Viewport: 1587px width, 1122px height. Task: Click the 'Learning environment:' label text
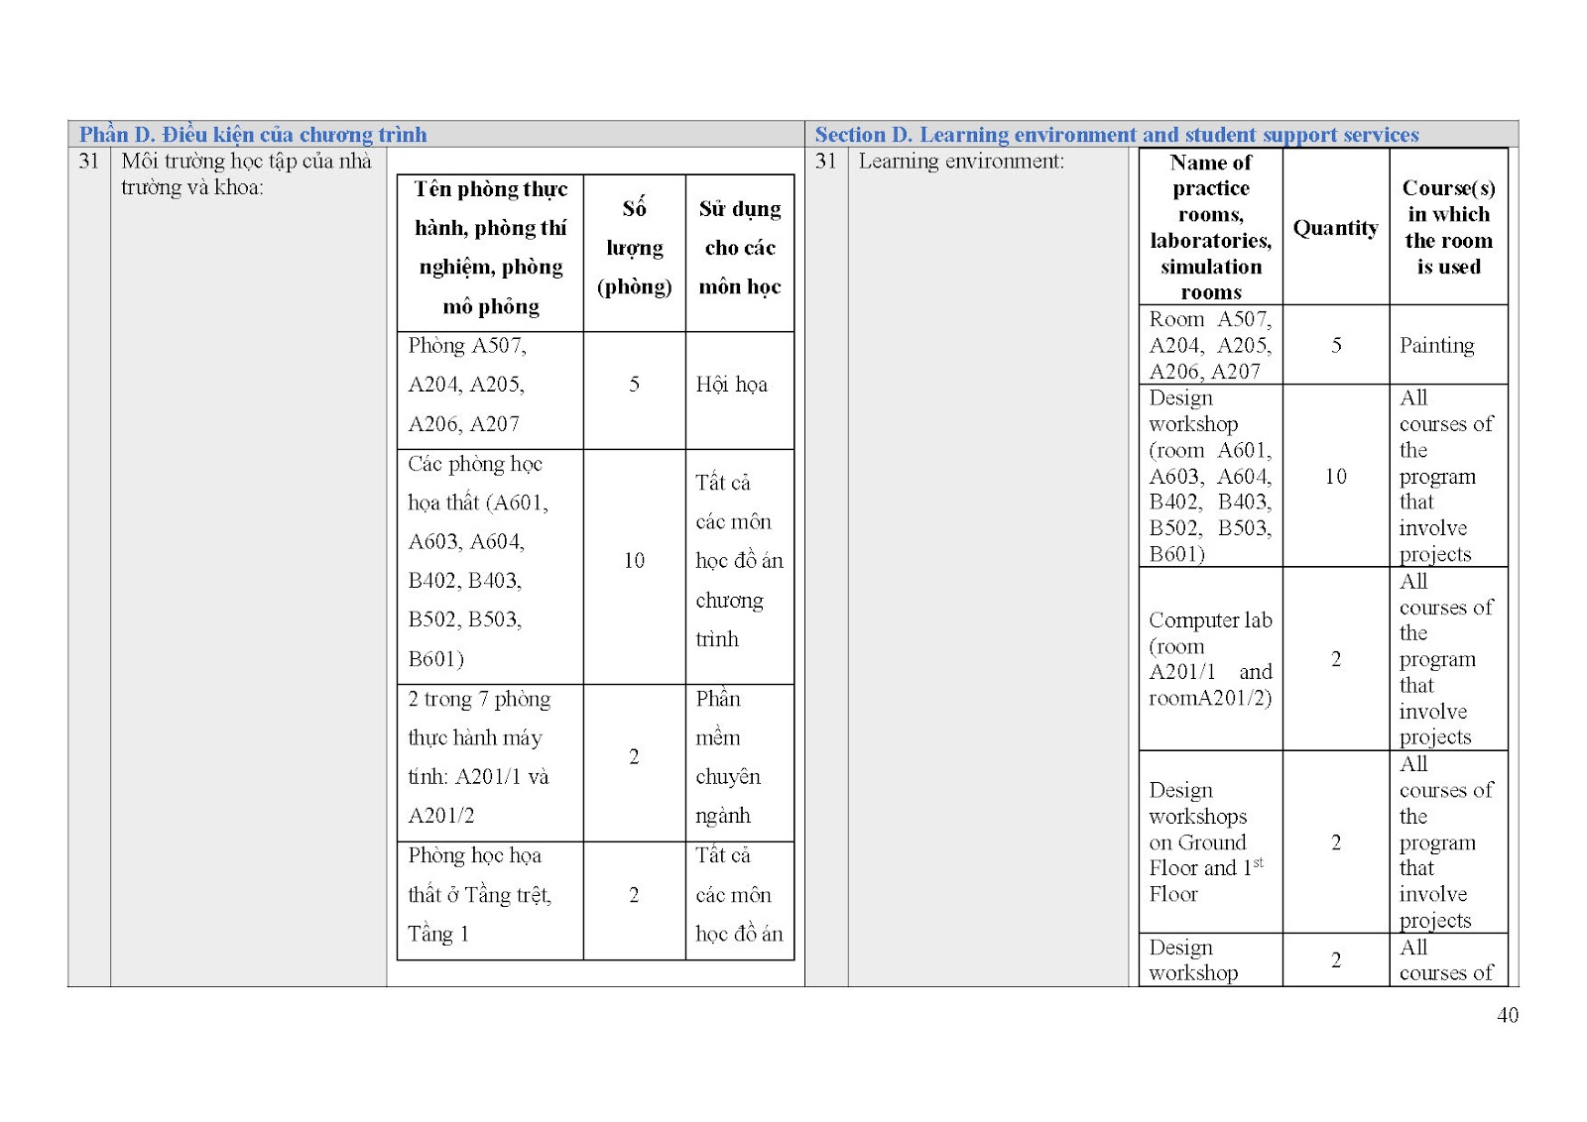tap(960, 162)
